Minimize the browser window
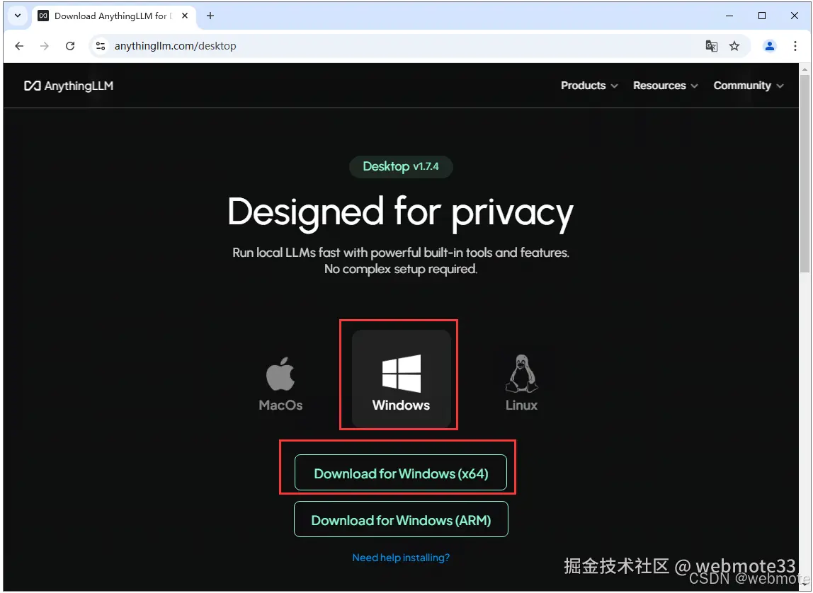Screen dimensions: 813x593 [729, 16]
